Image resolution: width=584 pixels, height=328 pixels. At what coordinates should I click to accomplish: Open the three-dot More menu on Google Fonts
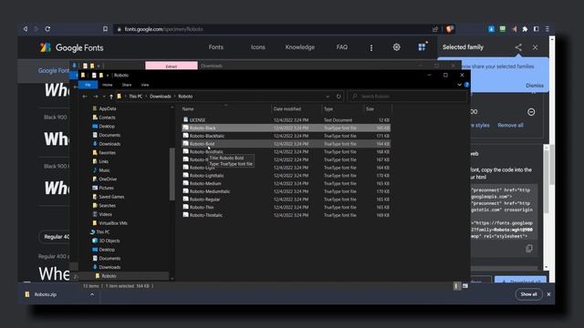pos(371,47)
